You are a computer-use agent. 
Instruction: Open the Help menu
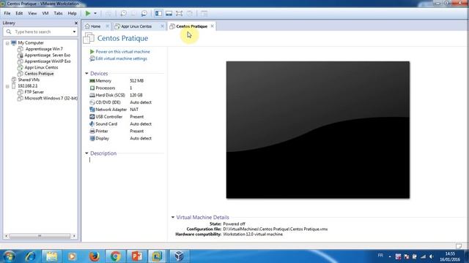coord(72,13)
